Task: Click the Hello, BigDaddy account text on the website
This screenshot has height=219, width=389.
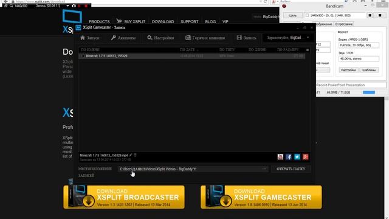Action: tap(266, 16)
